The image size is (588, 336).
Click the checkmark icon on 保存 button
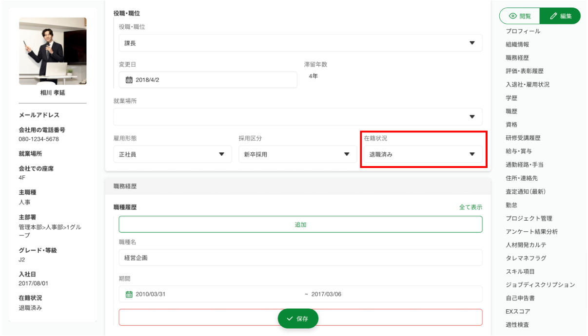point(290,318)
